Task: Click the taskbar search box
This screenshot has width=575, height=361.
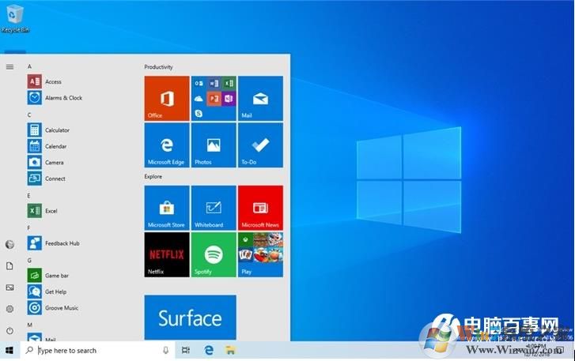Action: [98, 351]
